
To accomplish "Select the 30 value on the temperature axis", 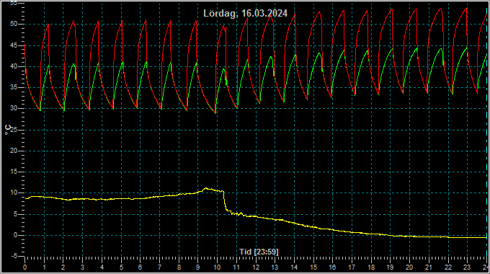I will tap(14, 109).
